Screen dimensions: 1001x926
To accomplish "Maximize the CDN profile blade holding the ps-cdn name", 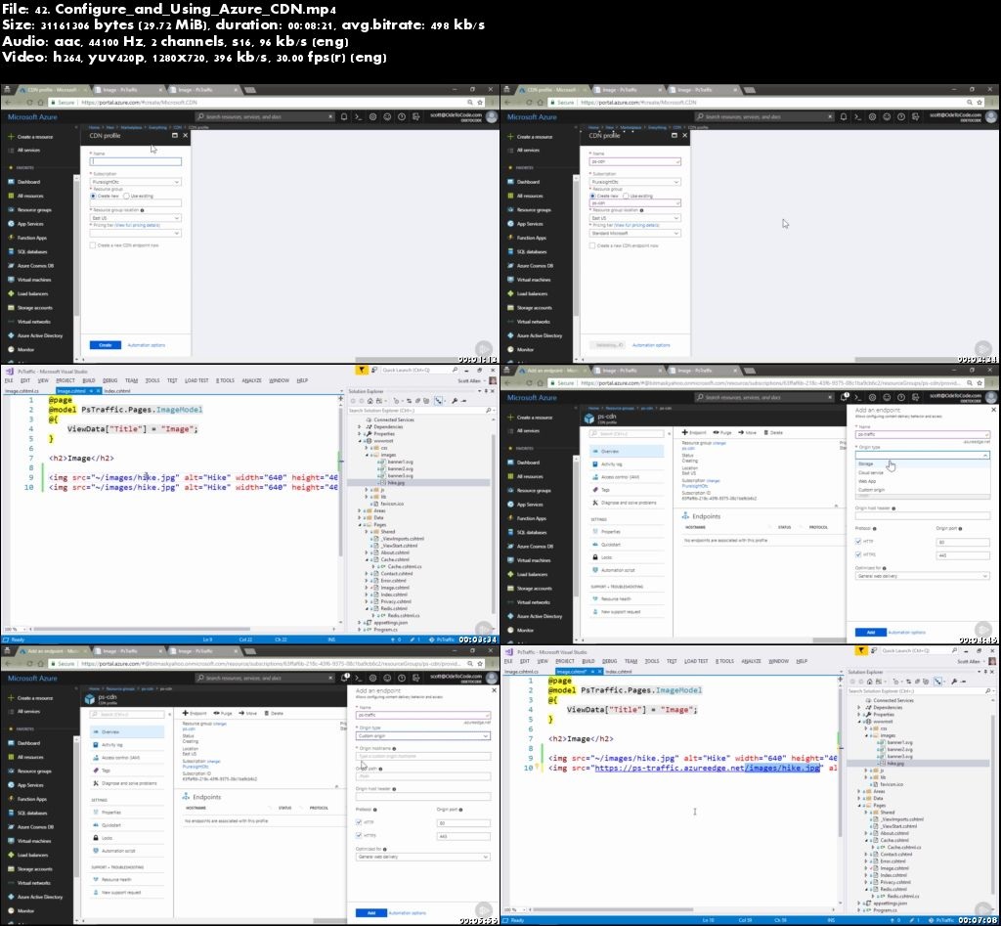I will click(675, 135).
